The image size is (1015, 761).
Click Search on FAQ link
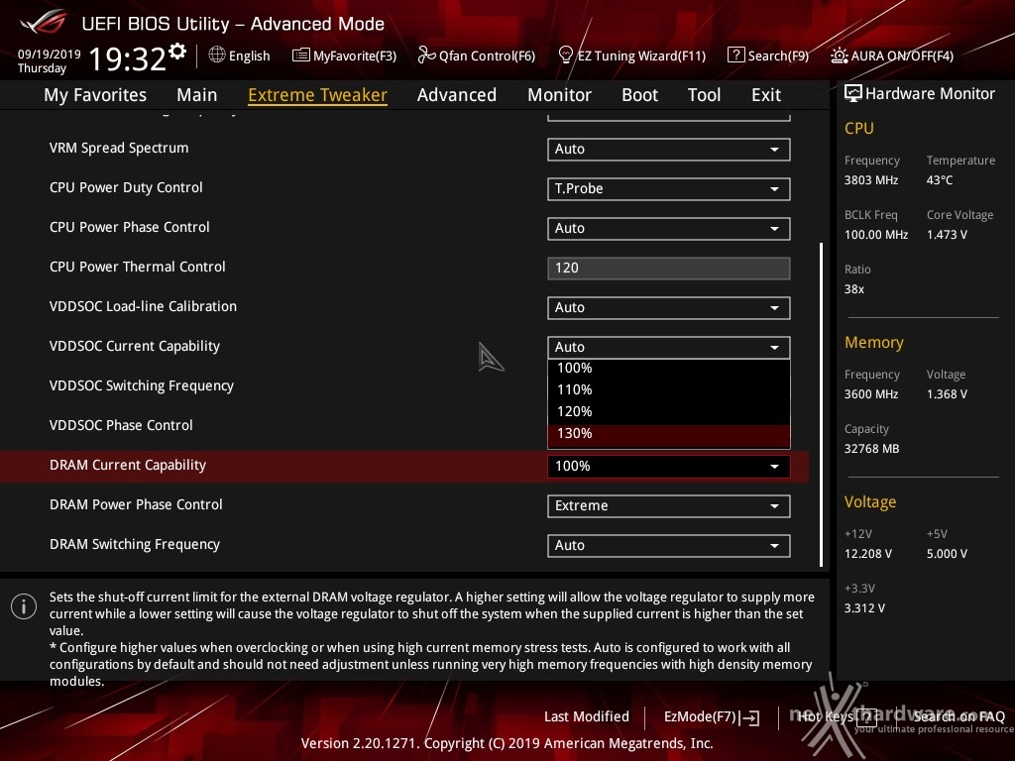click(x=959, y=716)
